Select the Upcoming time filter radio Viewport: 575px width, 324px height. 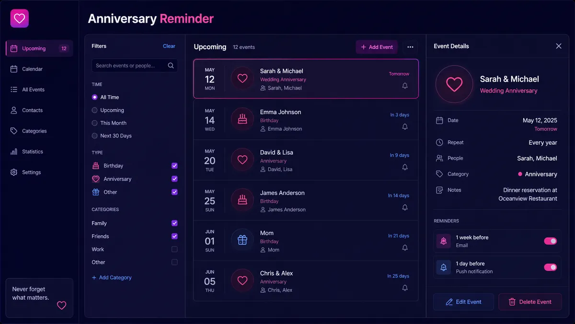[x=94, y=110]
